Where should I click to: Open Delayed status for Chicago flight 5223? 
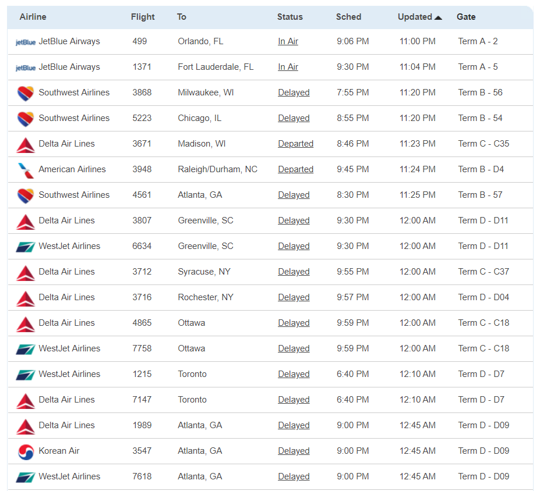[x=294, y=119]
